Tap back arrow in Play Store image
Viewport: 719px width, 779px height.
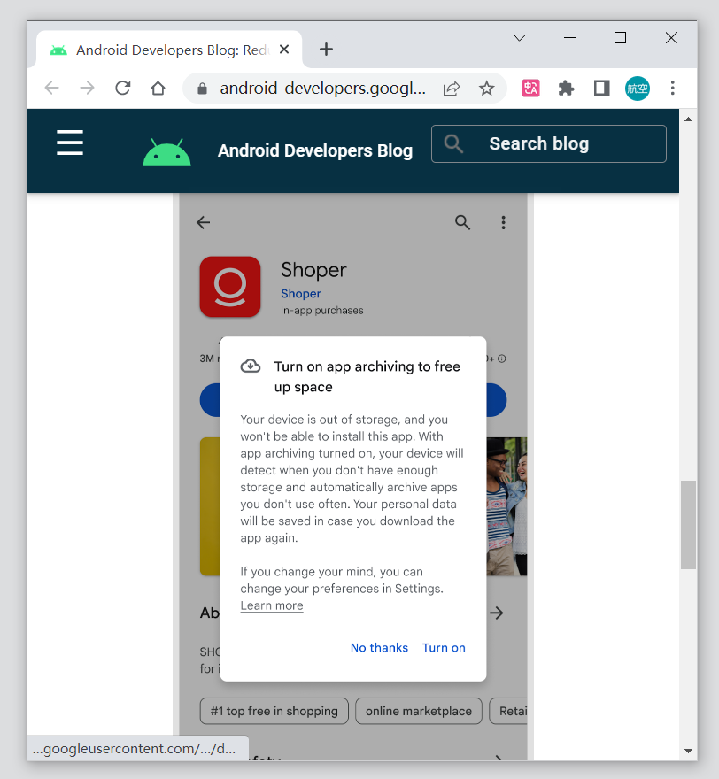coord(204,222)
